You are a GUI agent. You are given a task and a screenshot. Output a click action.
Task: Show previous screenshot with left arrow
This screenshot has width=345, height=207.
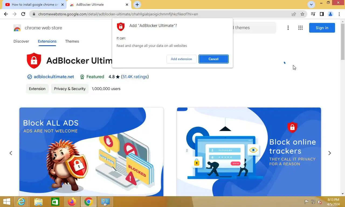pos(11,153)
